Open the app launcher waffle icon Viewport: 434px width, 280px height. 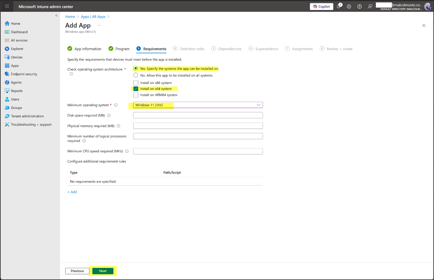(x=7, y=6)
